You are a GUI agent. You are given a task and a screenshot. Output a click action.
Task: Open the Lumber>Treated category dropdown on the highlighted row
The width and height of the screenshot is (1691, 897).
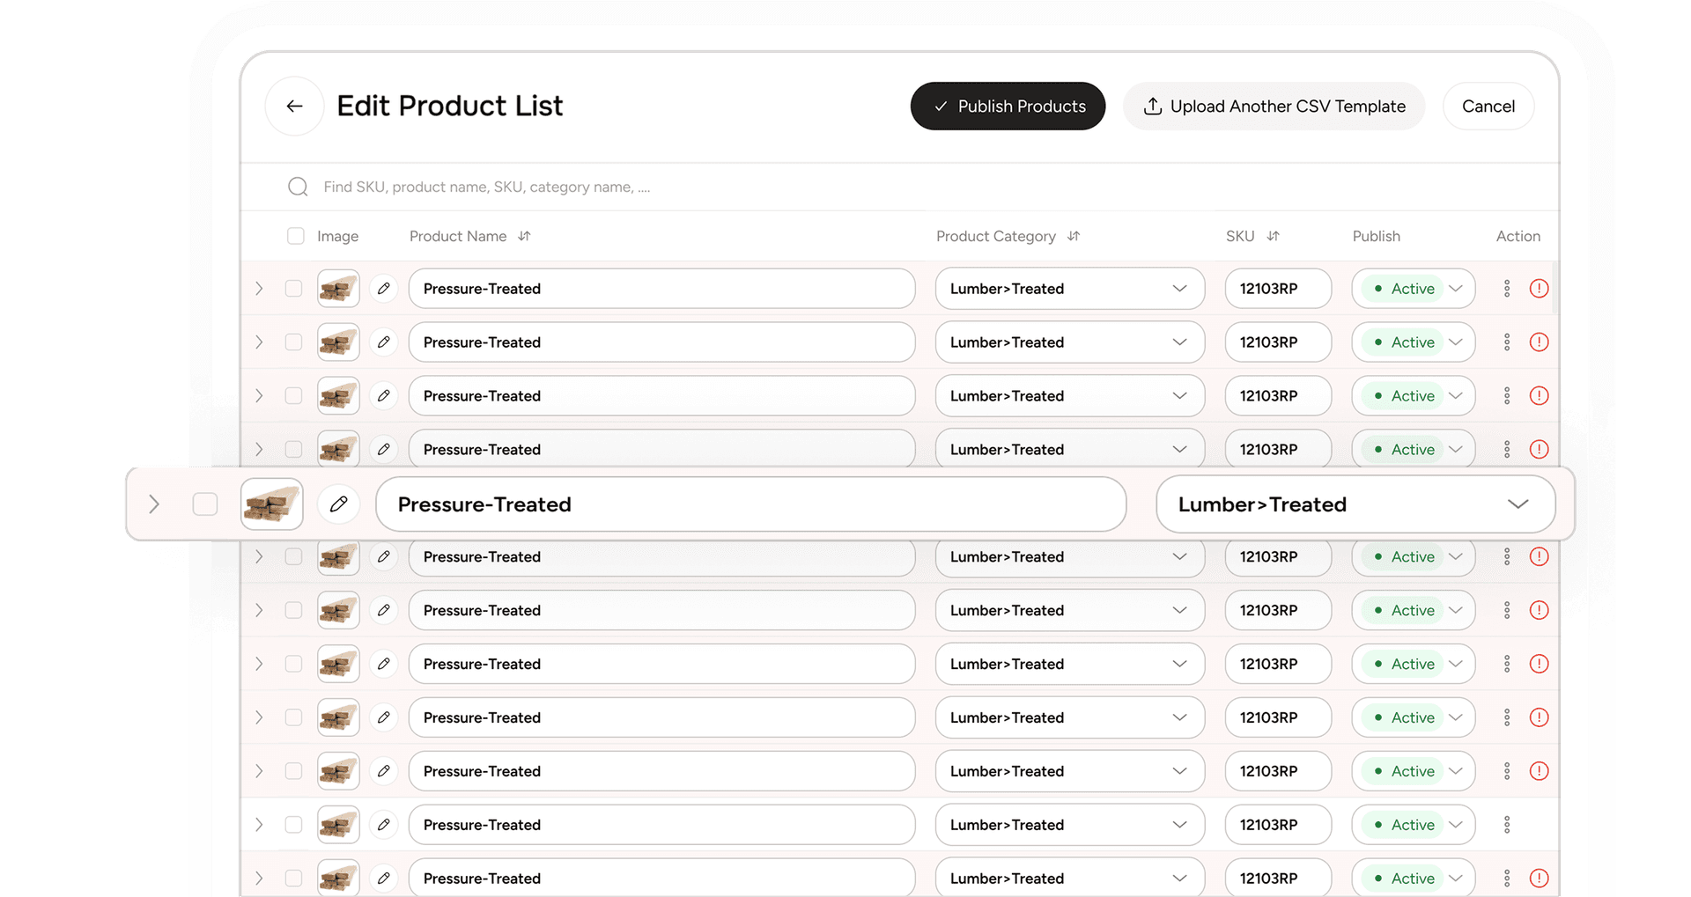click(x=1517, y=504)
